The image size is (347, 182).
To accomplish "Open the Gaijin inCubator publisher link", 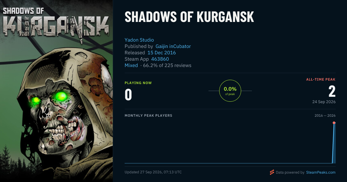I will [x=173, y=46].
